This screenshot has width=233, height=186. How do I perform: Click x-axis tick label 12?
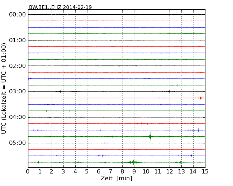coord(170,172)
